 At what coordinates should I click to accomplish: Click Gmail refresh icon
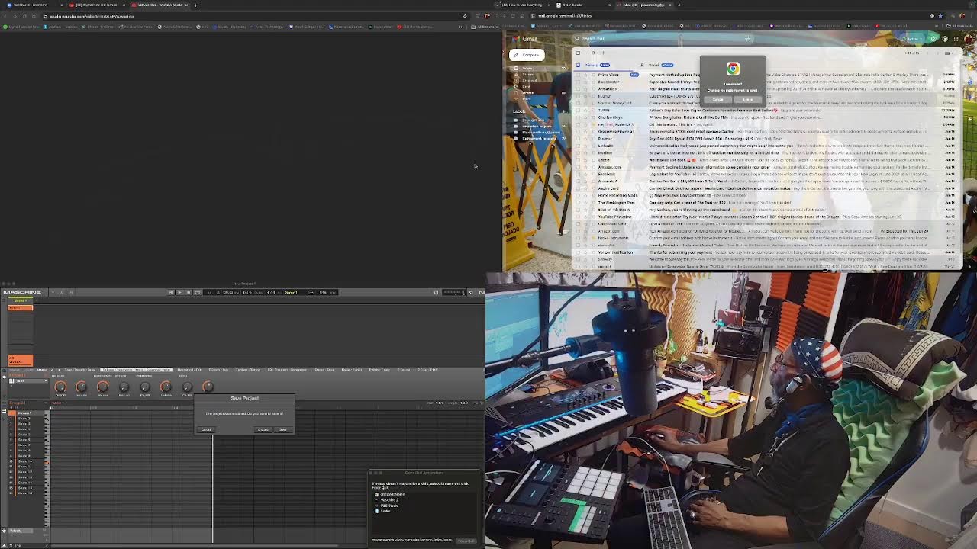pos(592,53)
